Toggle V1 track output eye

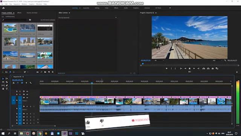27,97
